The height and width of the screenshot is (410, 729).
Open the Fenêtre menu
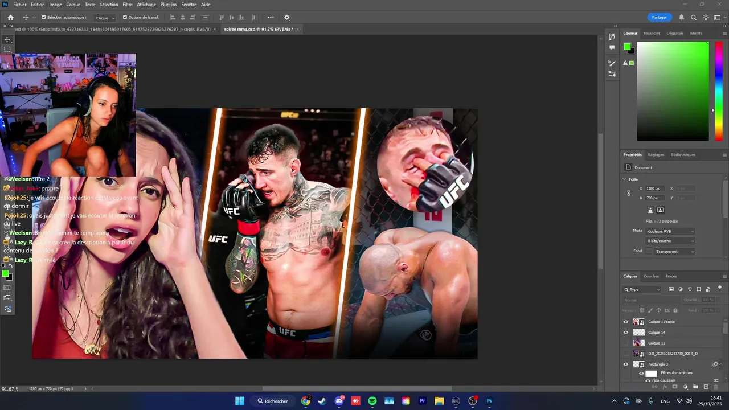point(189,5)
